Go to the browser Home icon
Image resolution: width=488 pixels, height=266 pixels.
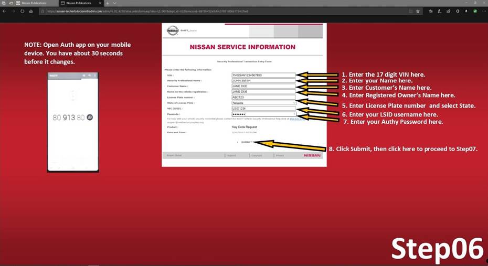pos(31,11)
